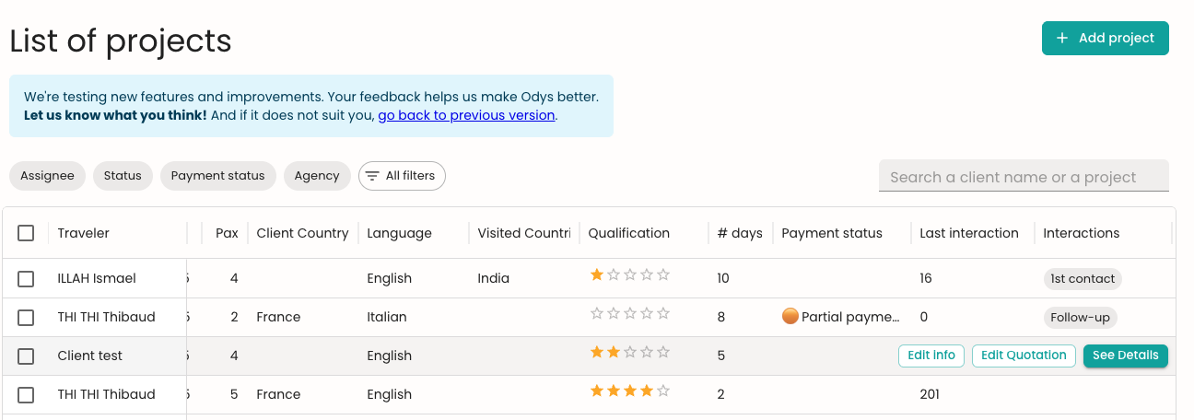Click the Edit Quotation button
Image resolution: width=1194 pixels, height=420 pixels.
pyautogui.click(x=1024, y=356)
